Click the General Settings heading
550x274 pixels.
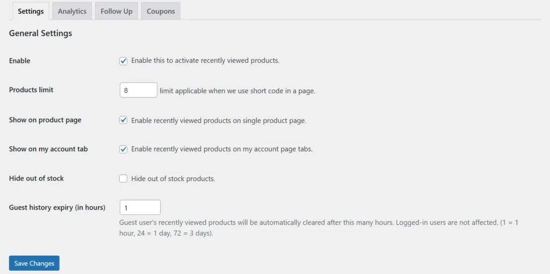tap(41, 33)
